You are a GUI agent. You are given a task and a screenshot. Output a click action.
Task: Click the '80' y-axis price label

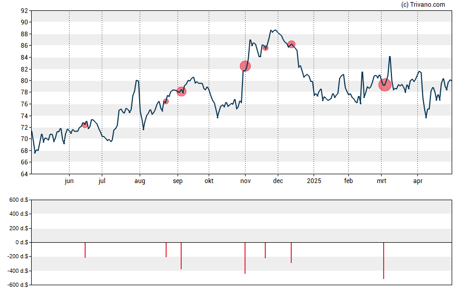click(24, 81)
